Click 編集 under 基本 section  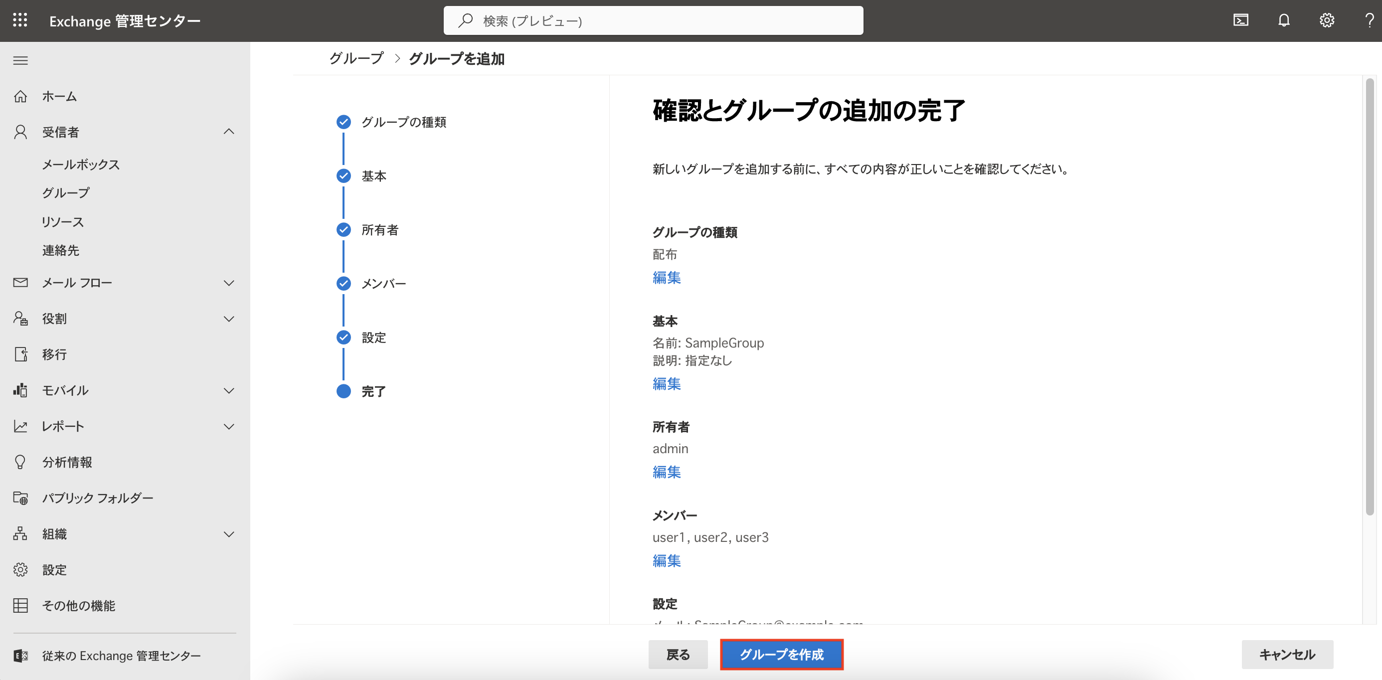click(x=666, y=383)
